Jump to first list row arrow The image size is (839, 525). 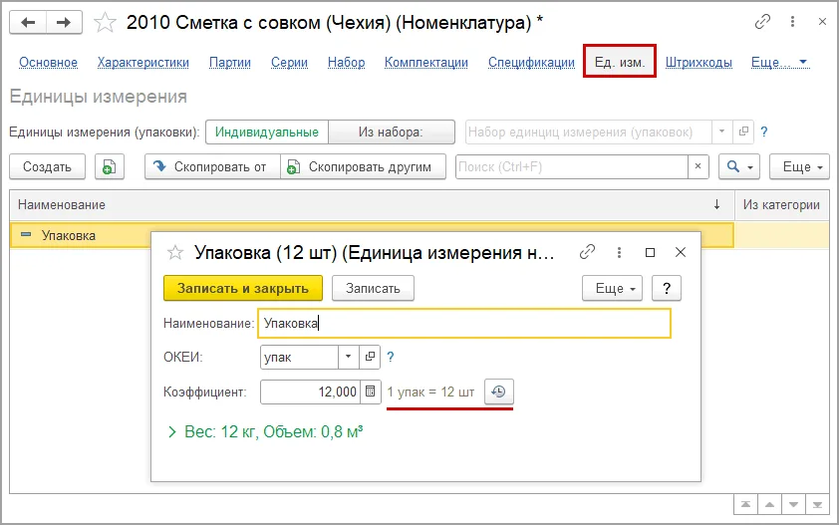point(745,504)
